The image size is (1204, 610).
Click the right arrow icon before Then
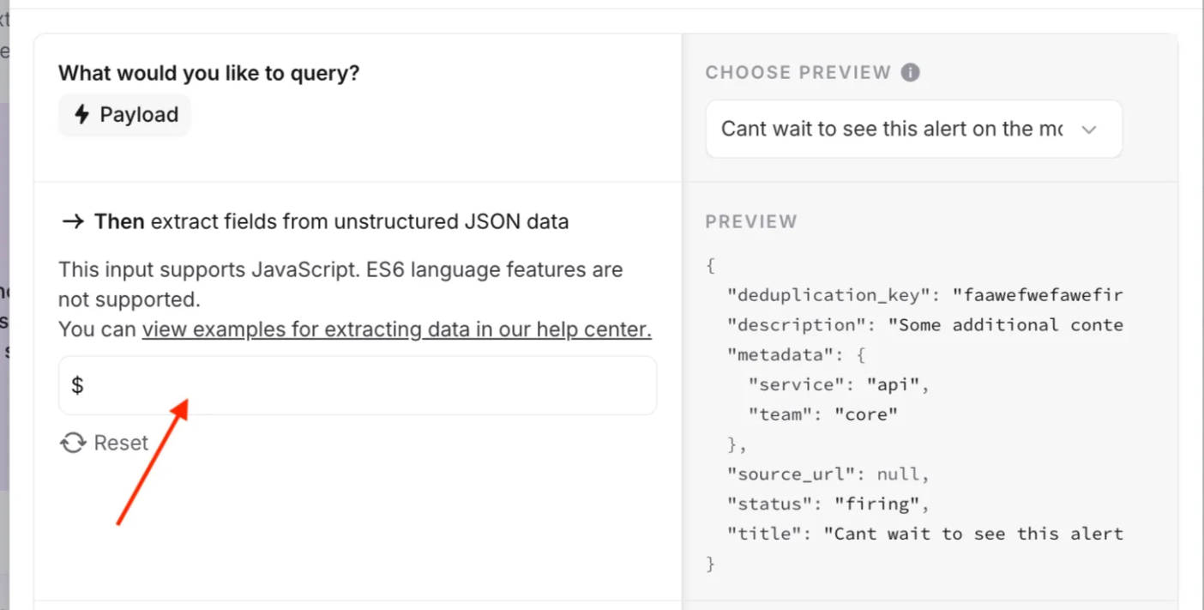click(73, 221)
